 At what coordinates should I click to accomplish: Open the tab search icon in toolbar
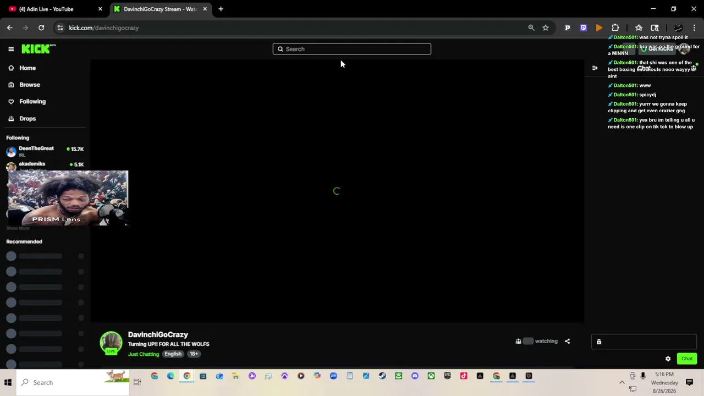coord(654,28)
